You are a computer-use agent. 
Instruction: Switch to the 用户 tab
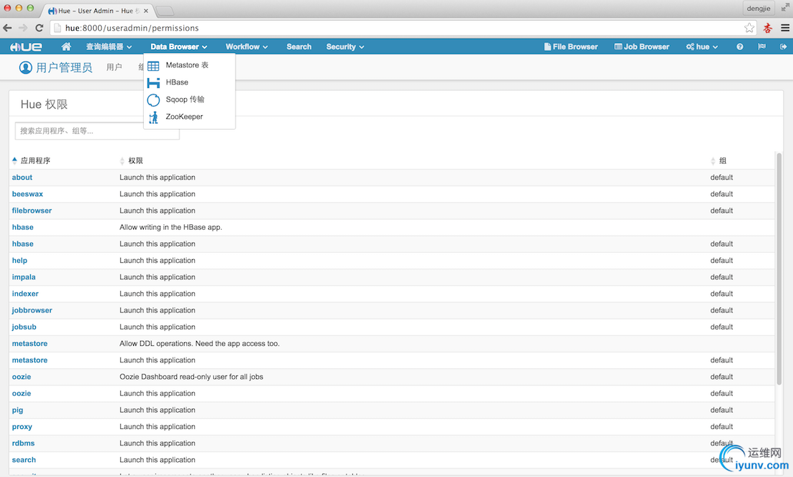click(x=115, y=67)
